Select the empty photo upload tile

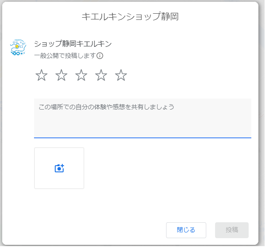click(59, 168)
